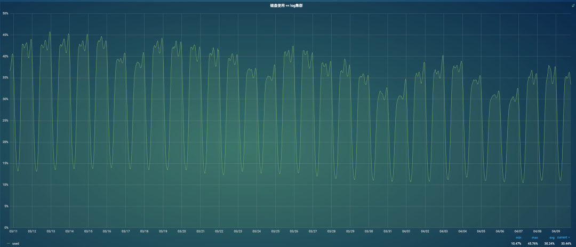The image size is (576, 247).
Task: Click the '04/05' x-axis date label
Action: (481, 231)
